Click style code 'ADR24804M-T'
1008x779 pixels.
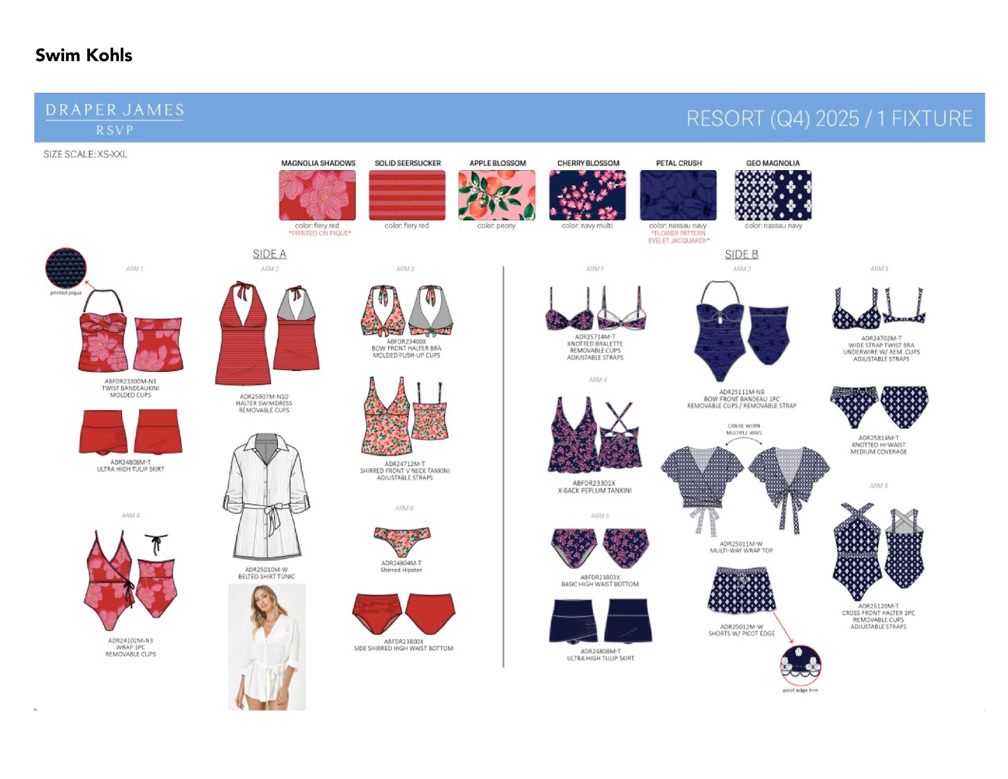pos(401,563)
